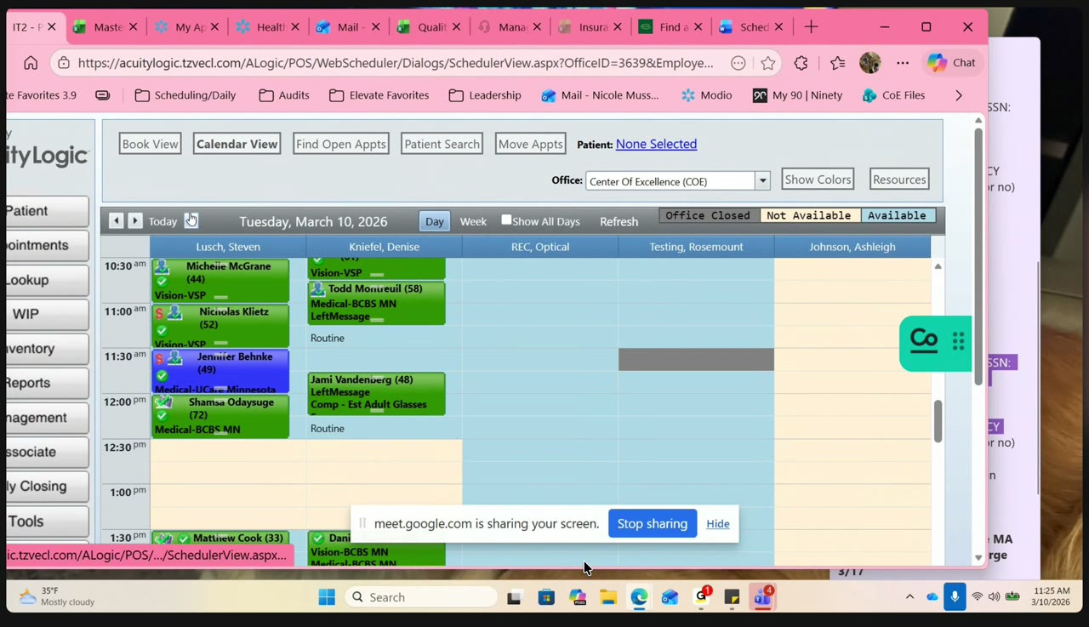Click dollar sign icon on Nicholas Klietz appointment
The image size is (1089, 627).
tap(159, 313)
